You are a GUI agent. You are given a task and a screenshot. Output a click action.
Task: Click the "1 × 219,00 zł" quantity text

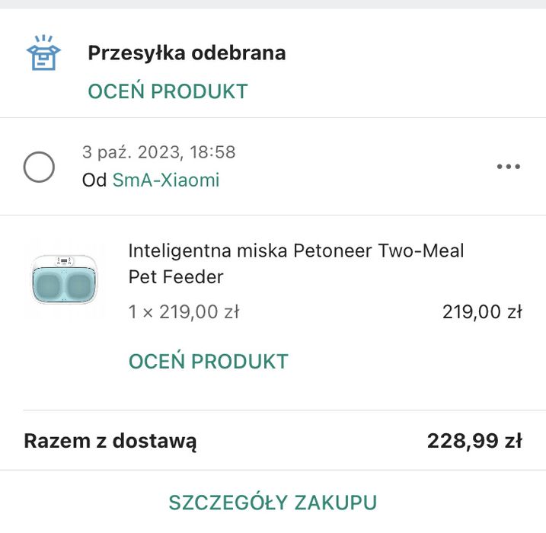click(184, 311)
